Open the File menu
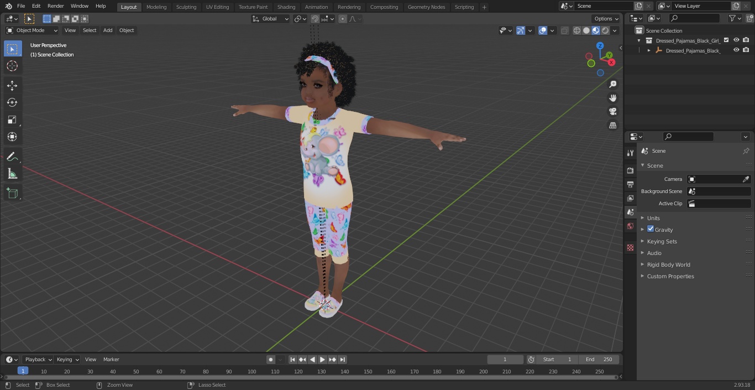This screenshot has width=755, height=390. [x=21, y=6]
